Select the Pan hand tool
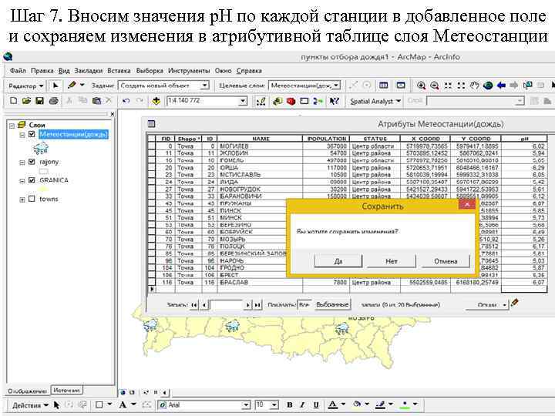 point(474,86)
